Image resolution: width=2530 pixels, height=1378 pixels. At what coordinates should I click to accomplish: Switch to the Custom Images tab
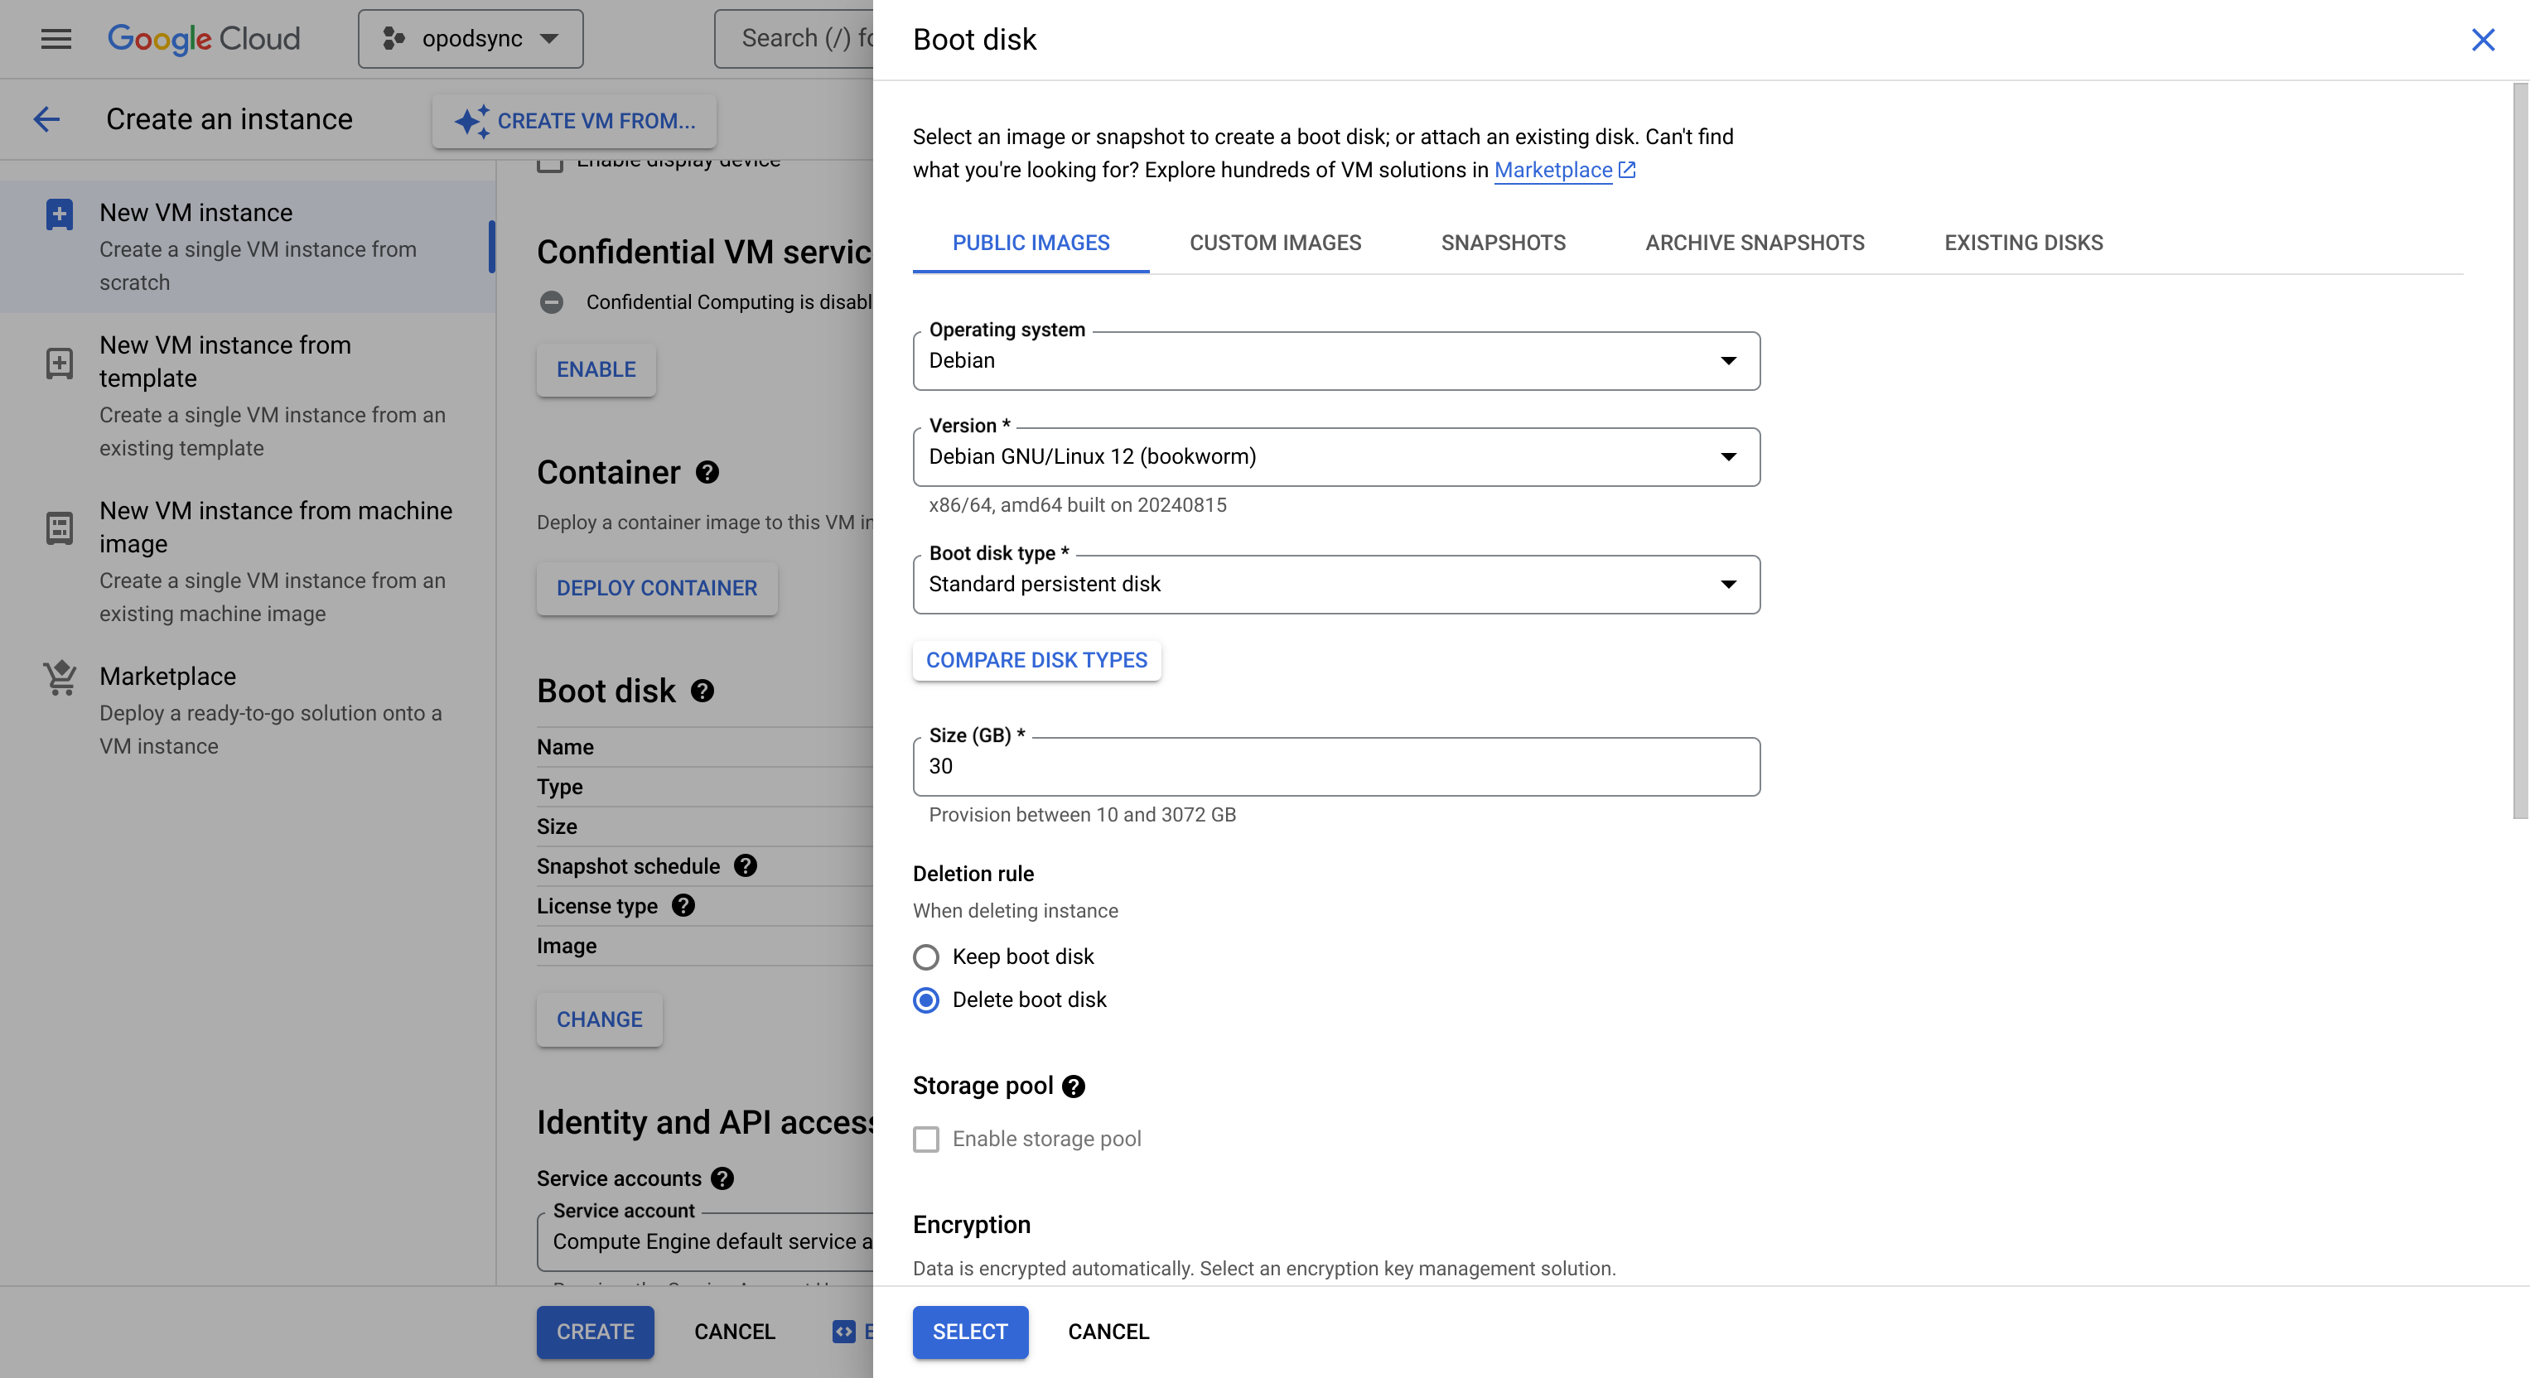pyautogui.click(x=1274, y=241)
